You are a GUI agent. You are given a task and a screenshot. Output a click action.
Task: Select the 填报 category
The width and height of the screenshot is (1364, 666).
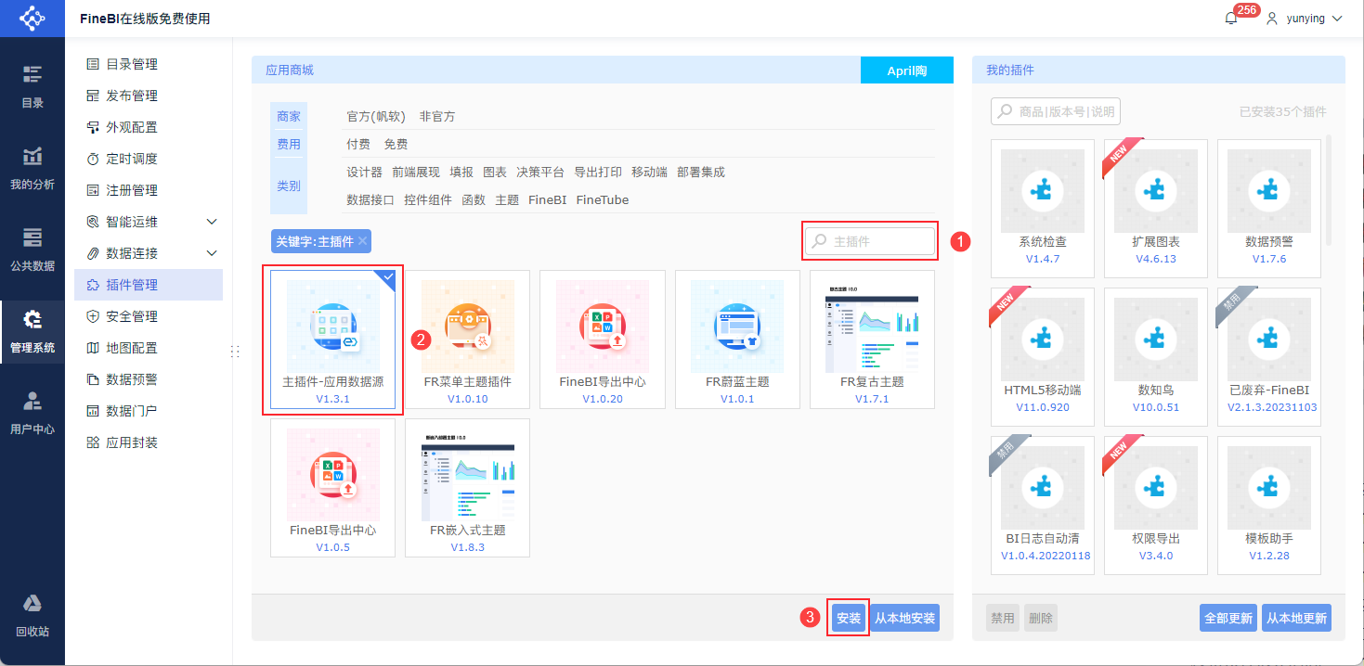pyautogui.click(x=461, y=173)
